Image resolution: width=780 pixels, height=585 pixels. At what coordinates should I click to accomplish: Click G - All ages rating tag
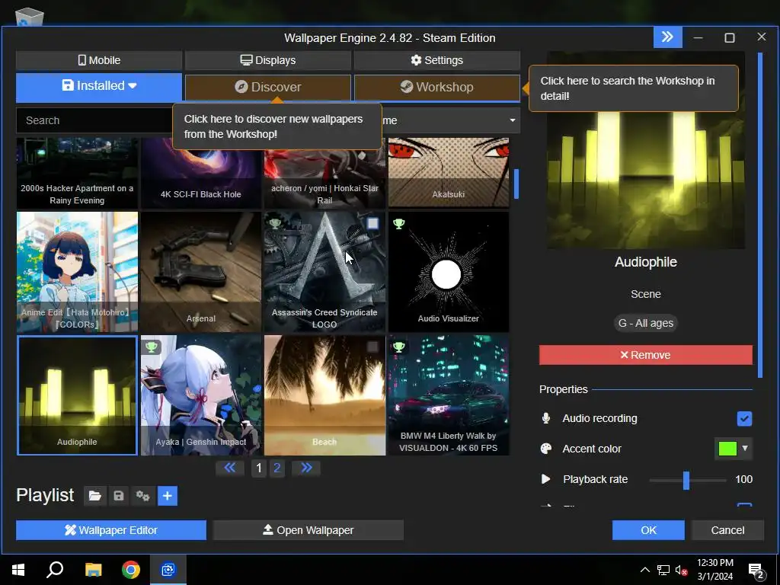tap(646, 323)
